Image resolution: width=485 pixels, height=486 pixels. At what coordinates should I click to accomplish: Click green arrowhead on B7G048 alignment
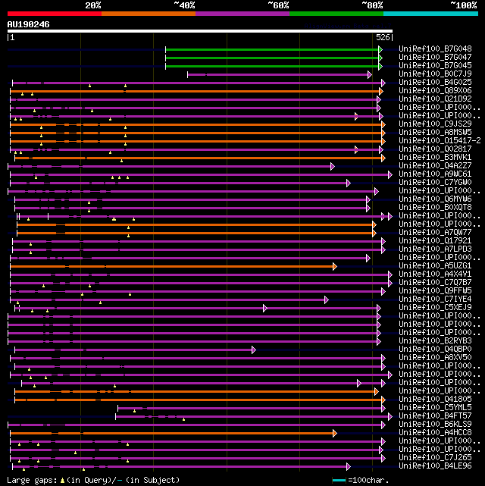click(380, 49)
